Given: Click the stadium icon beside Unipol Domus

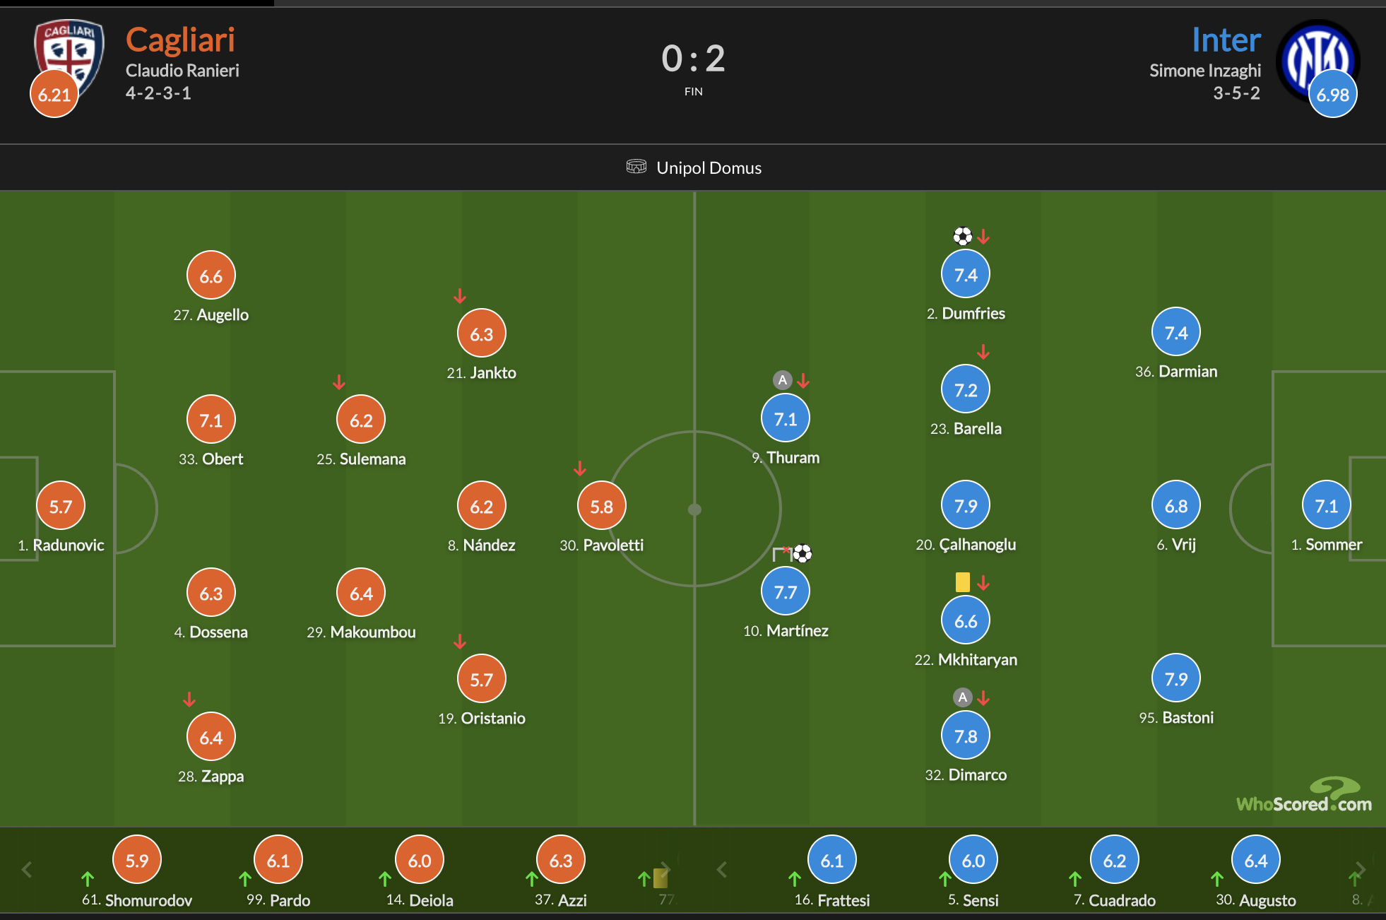Looking at the screenshot, I should [x=636, y=167].
